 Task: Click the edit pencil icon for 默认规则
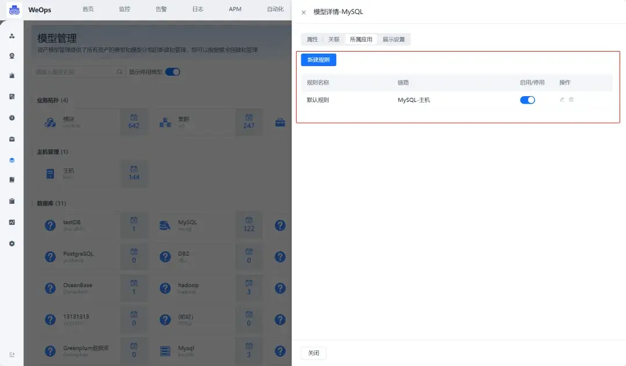click(x=562, y=99)
